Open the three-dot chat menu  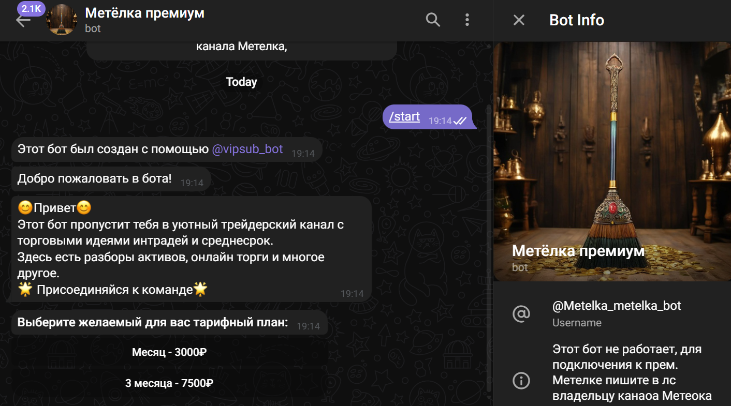pyautogui.click(x=467, y=20)
